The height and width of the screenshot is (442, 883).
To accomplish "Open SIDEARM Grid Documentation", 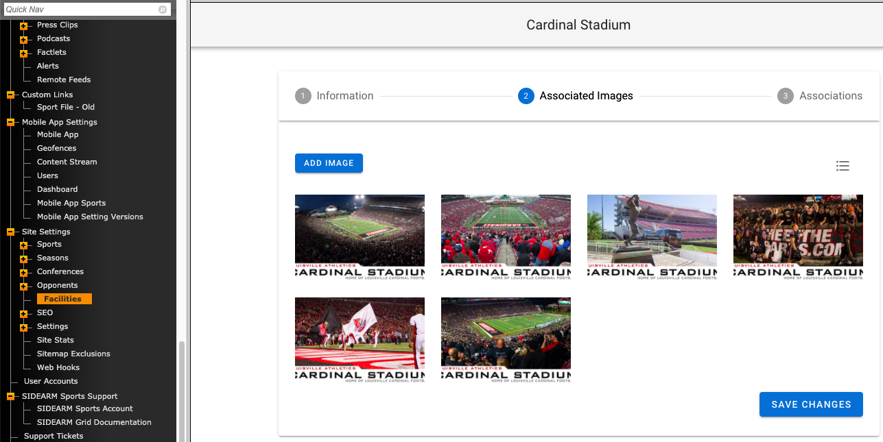I will coord(94,422).
